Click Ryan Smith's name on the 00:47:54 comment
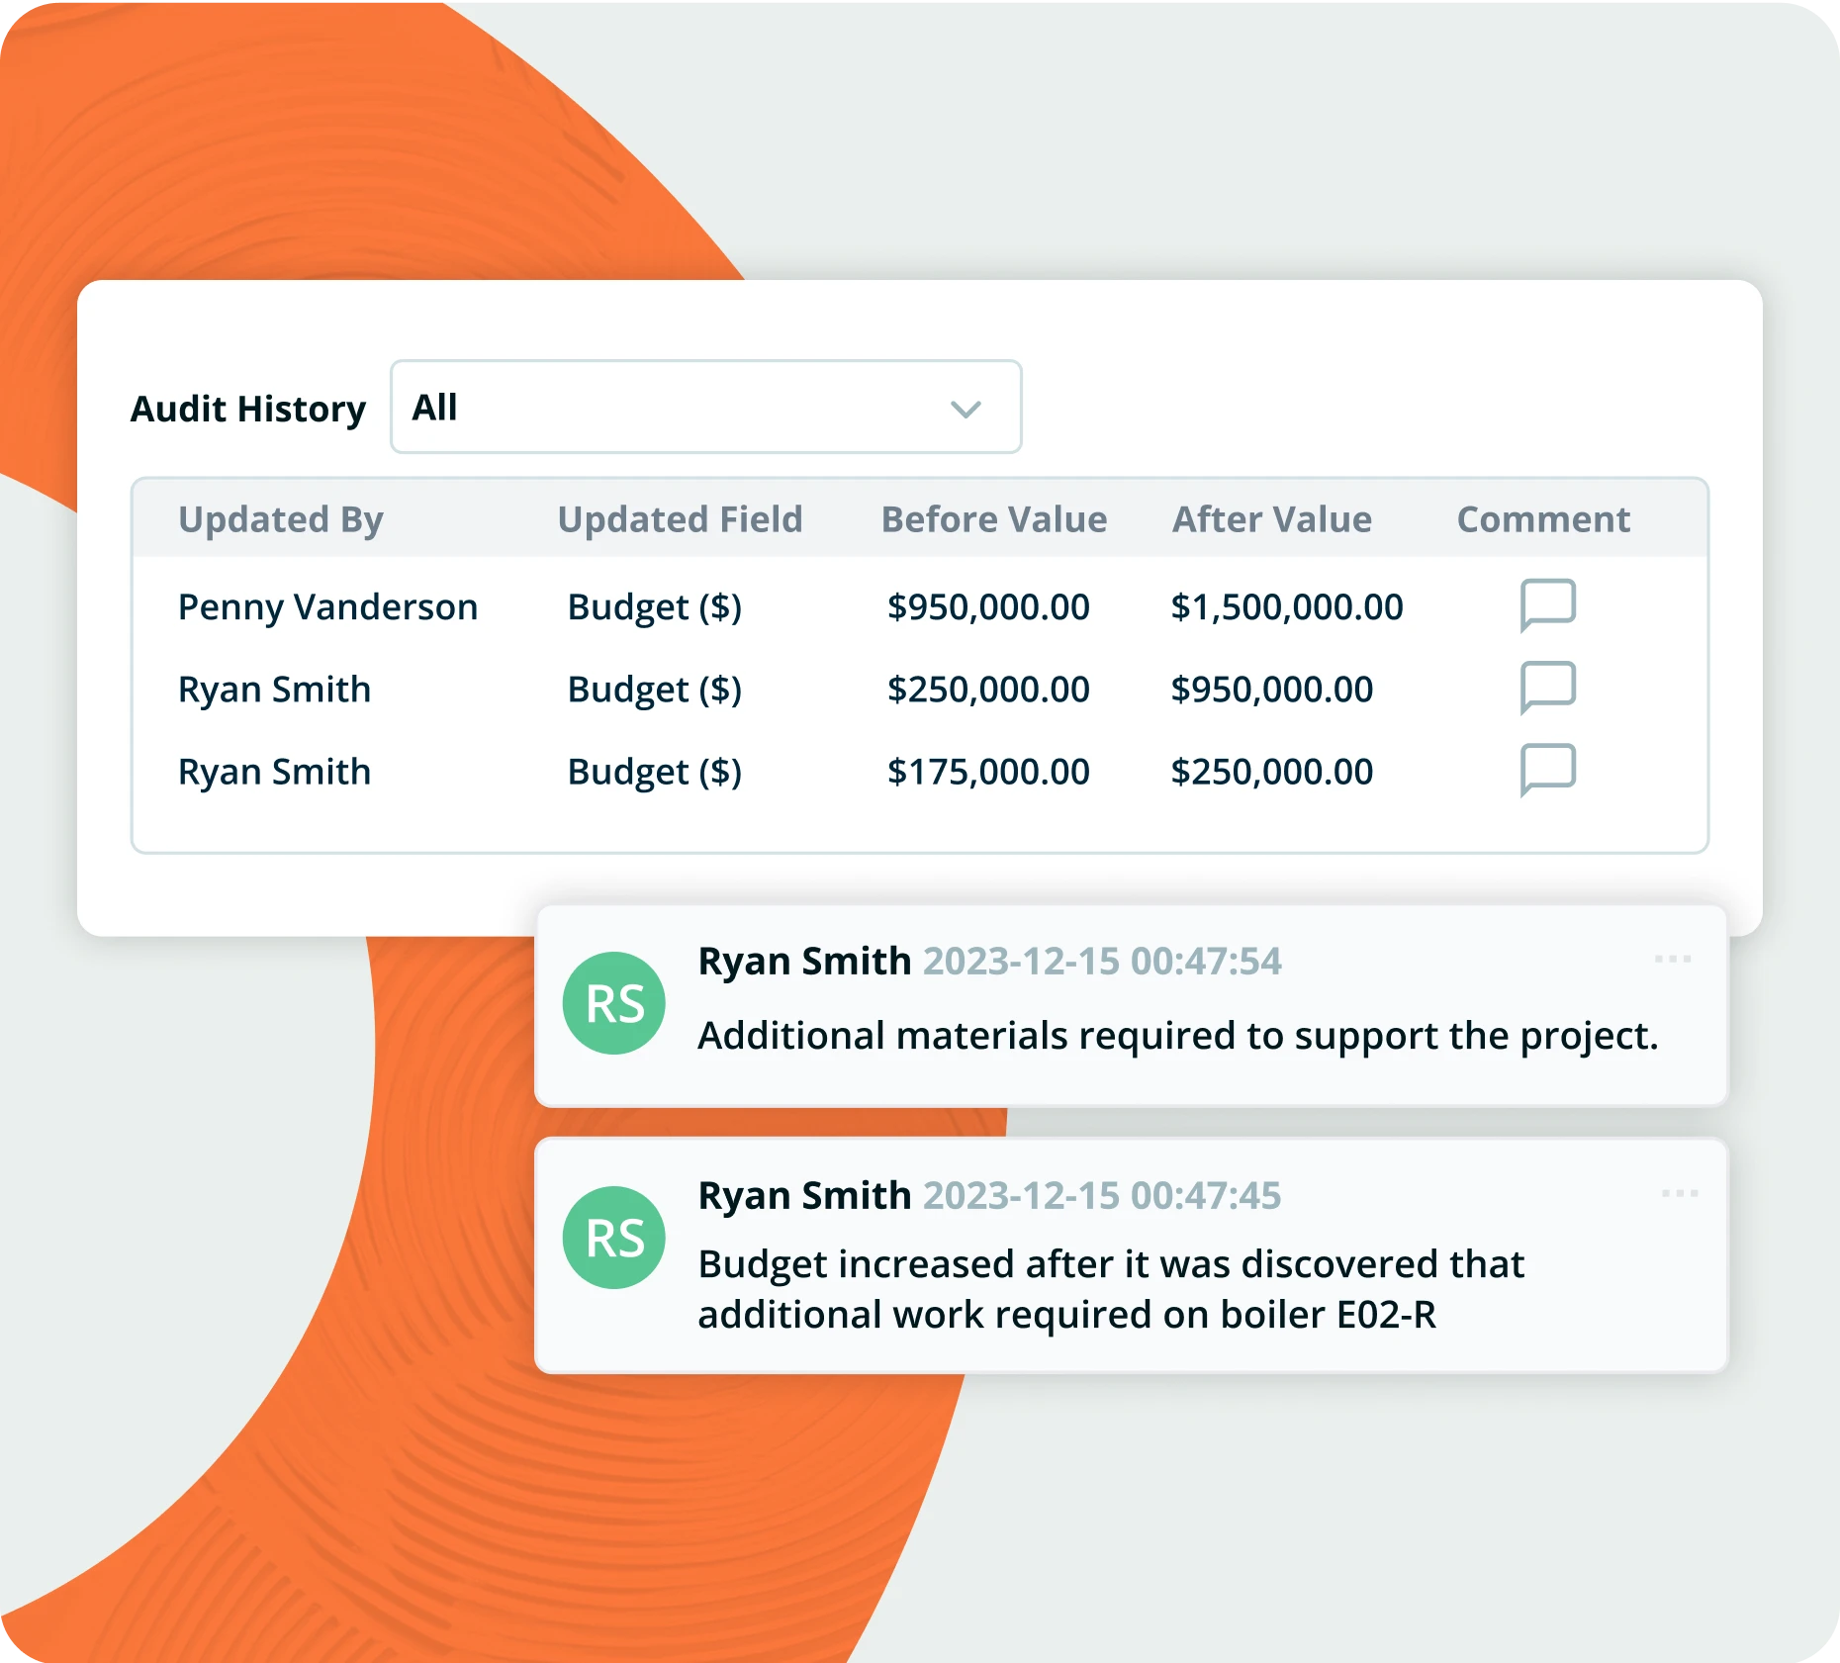1840x1663 pixels. (x=804, y=961)
